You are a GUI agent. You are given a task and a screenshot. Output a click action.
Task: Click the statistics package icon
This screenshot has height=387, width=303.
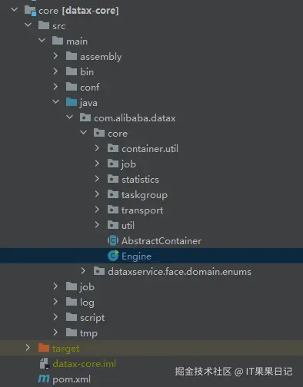pos(113,179)
